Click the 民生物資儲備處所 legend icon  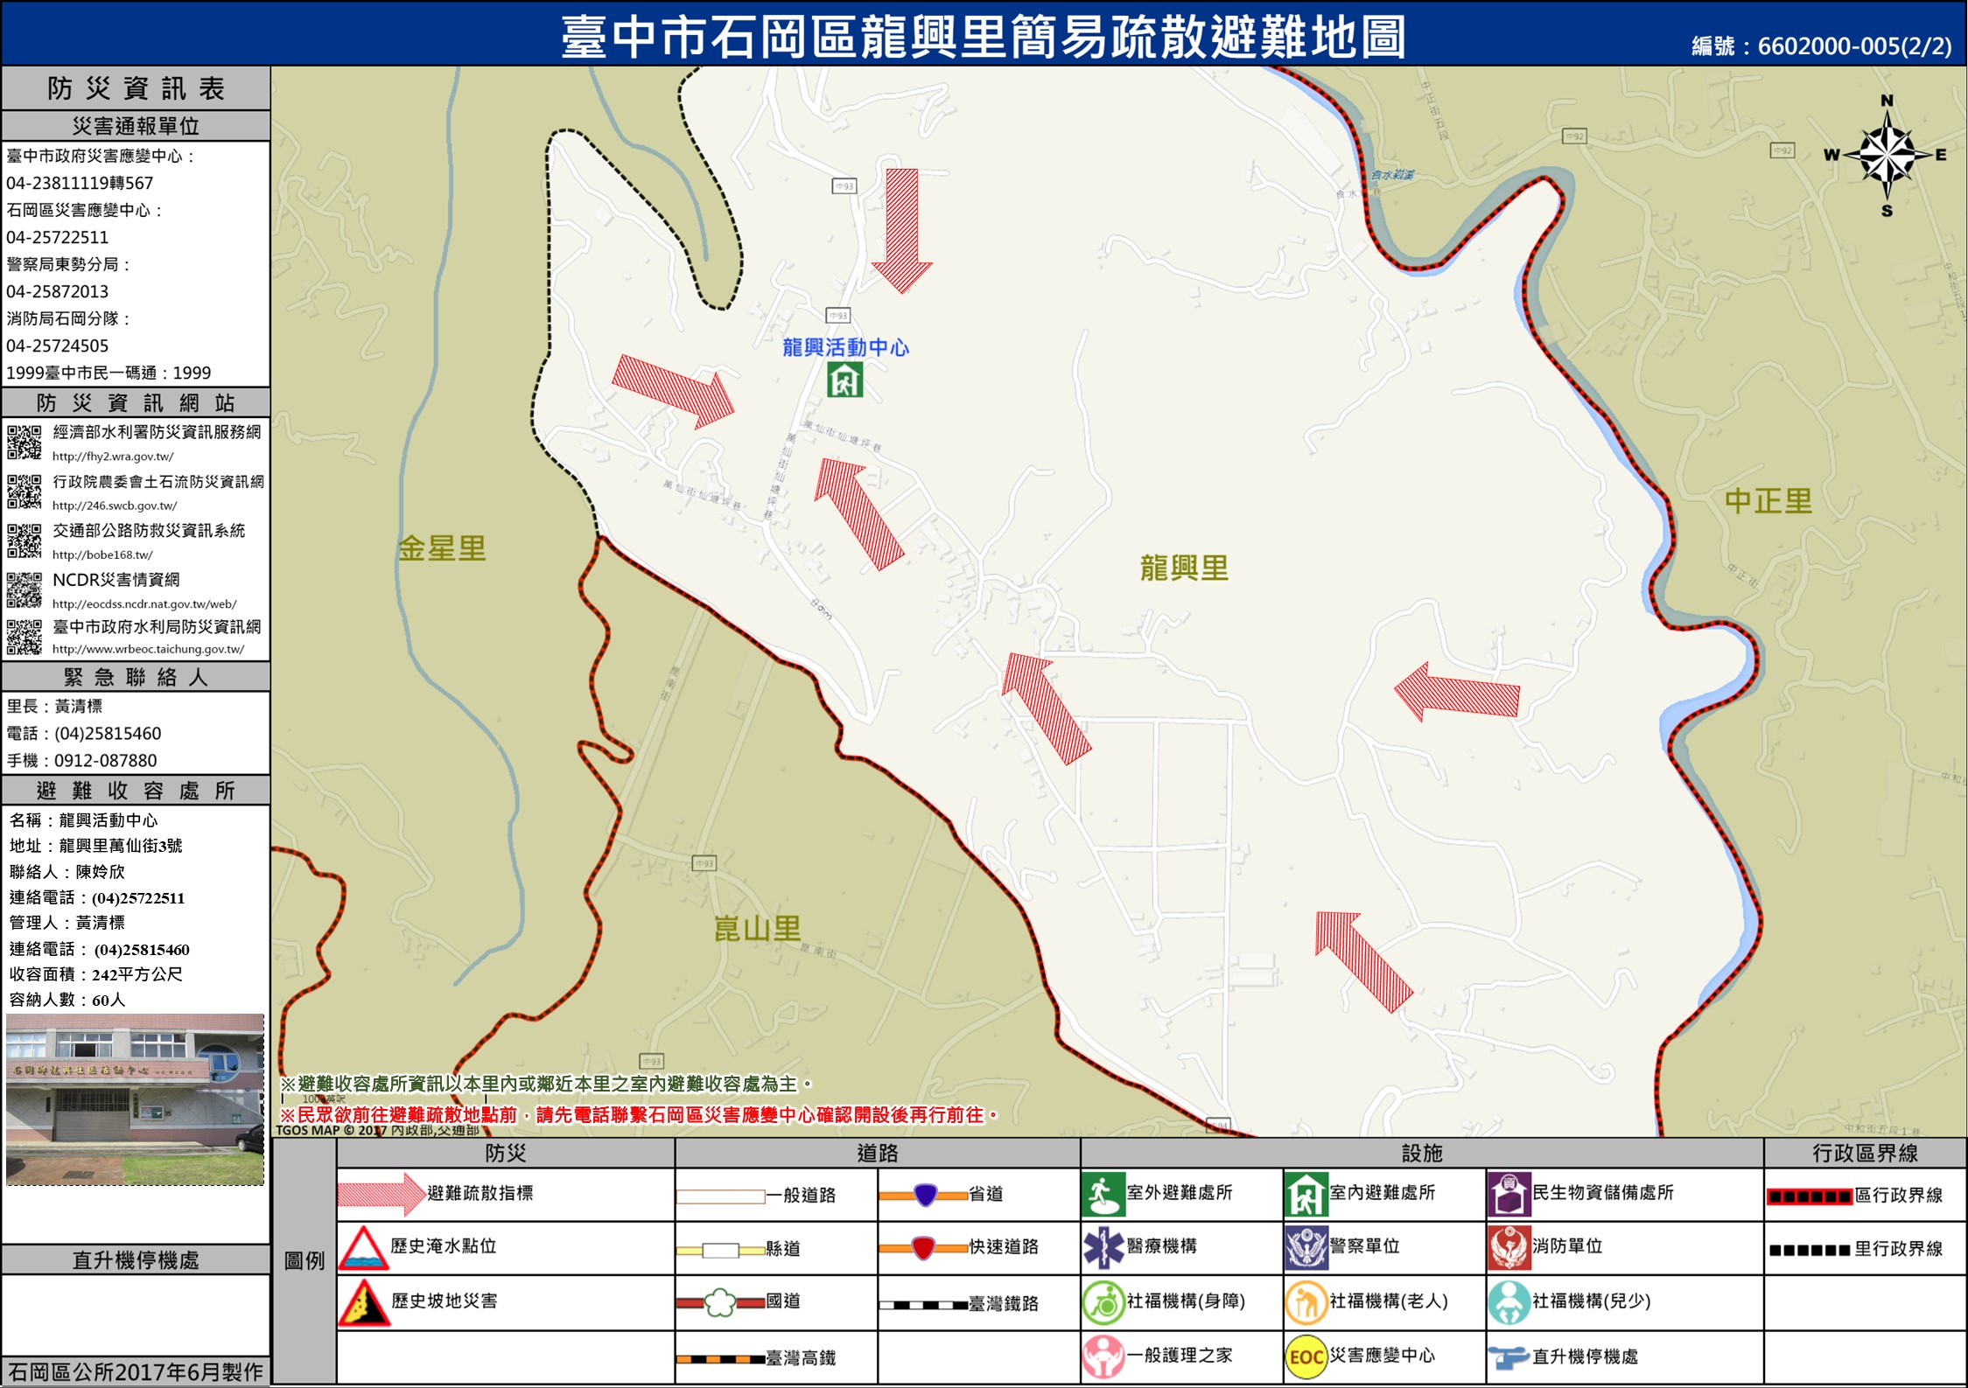point(1509,1195)
